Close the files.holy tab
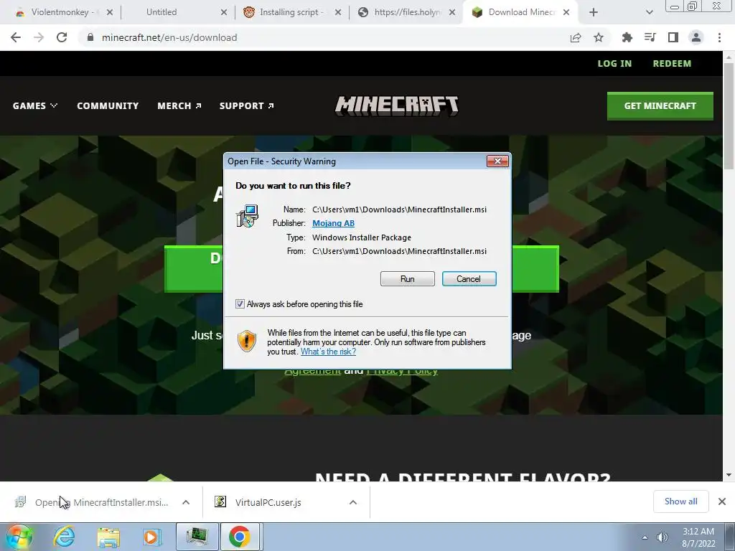Viewport: 735px width, 551px height. [x=452, y=13]
